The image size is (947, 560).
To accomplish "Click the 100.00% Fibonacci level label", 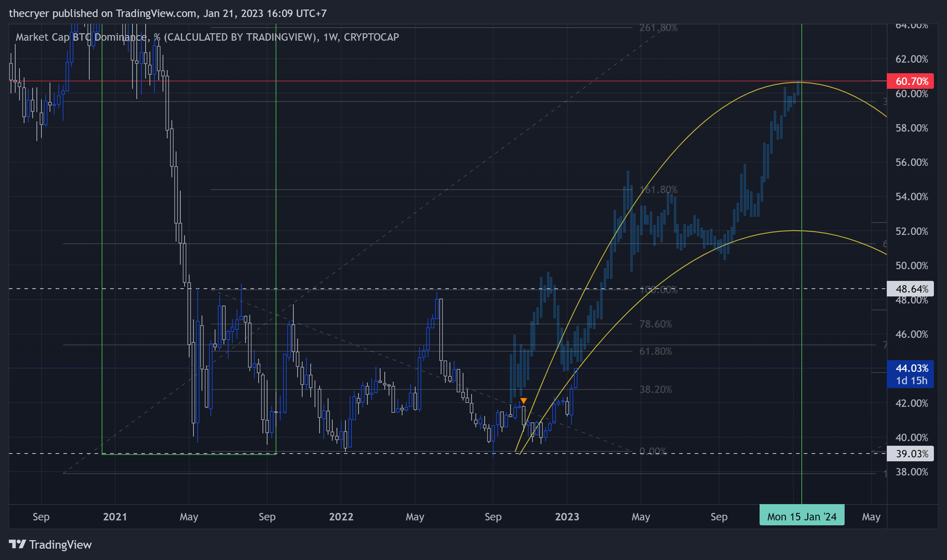I will pyautogui.click(x=658, y=290).
